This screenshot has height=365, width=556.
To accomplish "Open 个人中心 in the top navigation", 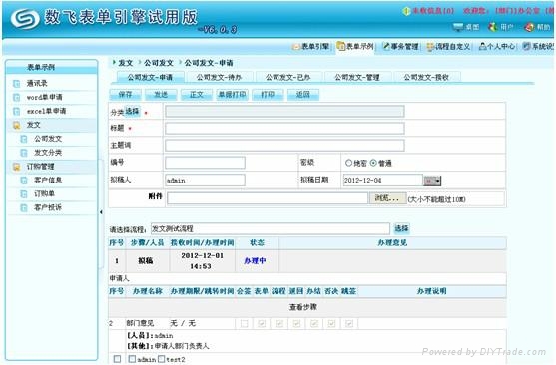I will pos(497,46).
